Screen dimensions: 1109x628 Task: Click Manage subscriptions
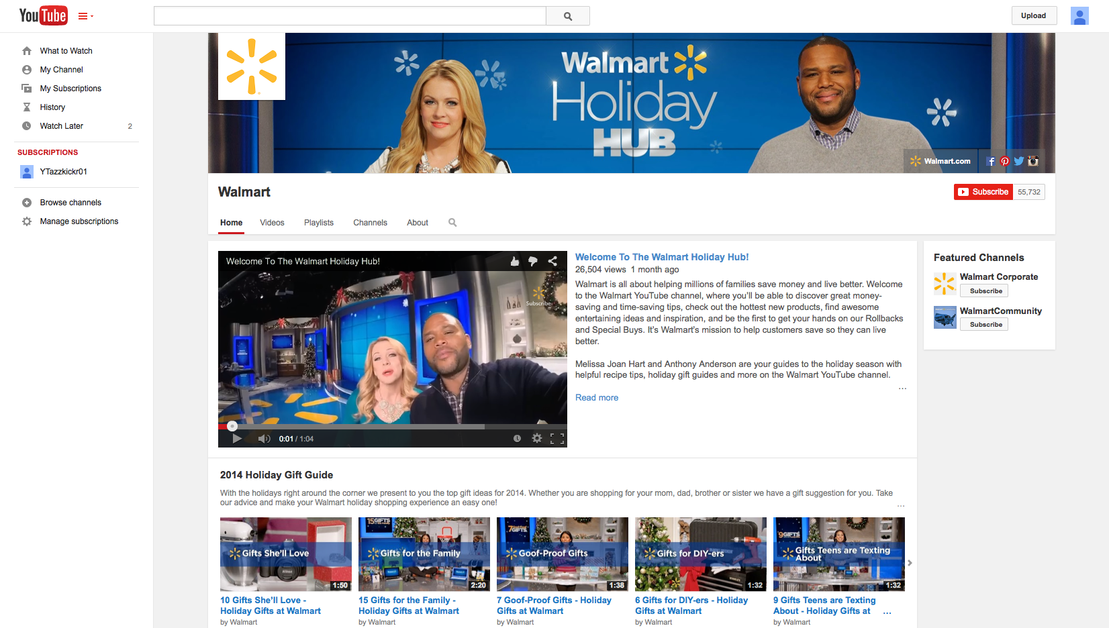79,221
